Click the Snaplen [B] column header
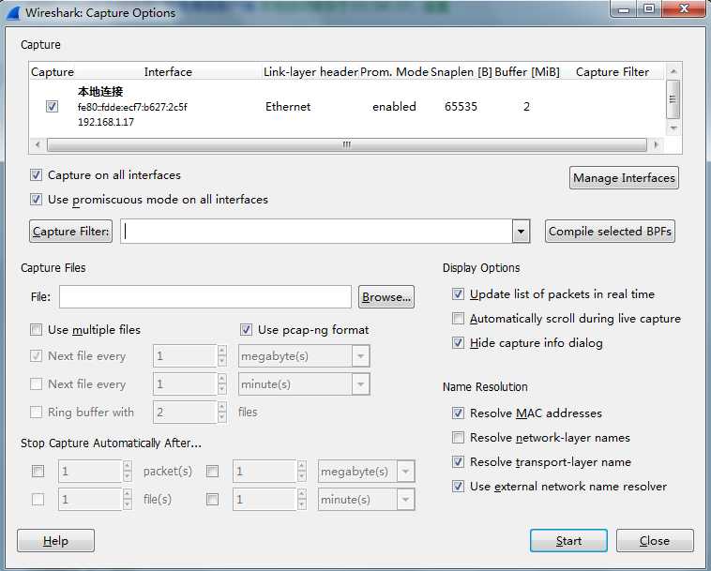The width and height of the screenshot is (711, 571). tap(461, 72)
